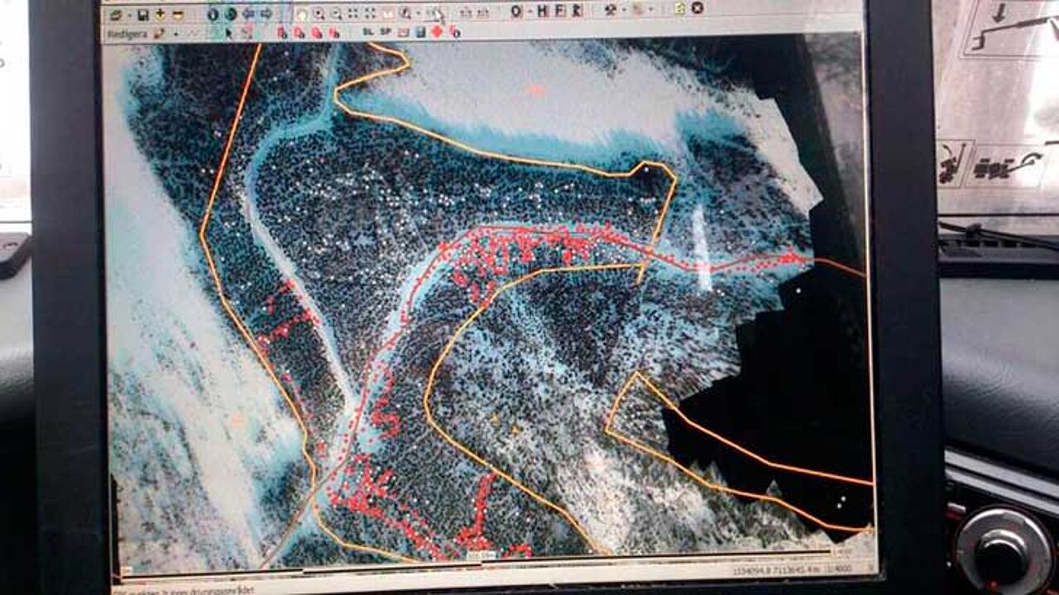Save the map with floppy icon
Viewport: 1059px width, 595px height.
pos(143,14)
